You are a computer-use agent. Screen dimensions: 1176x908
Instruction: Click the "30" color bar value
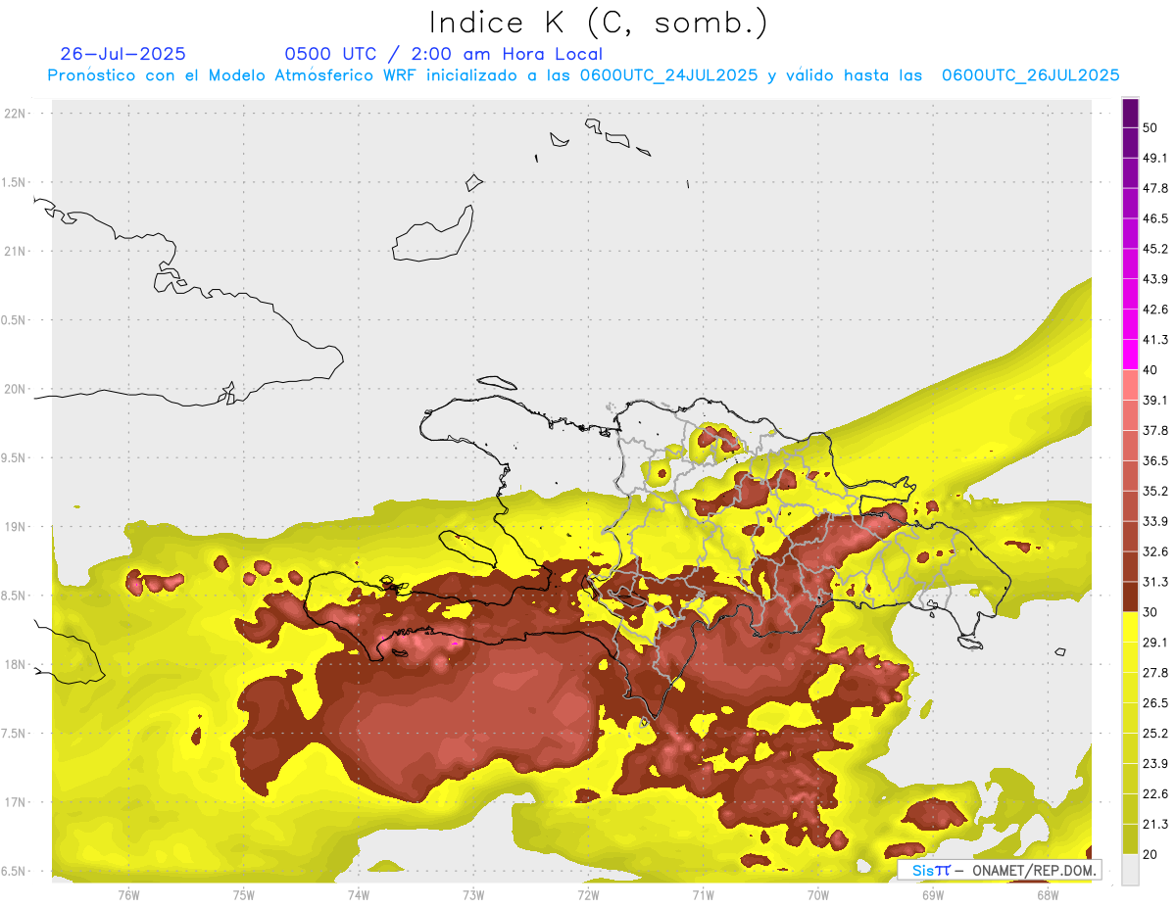[1151, 612]
